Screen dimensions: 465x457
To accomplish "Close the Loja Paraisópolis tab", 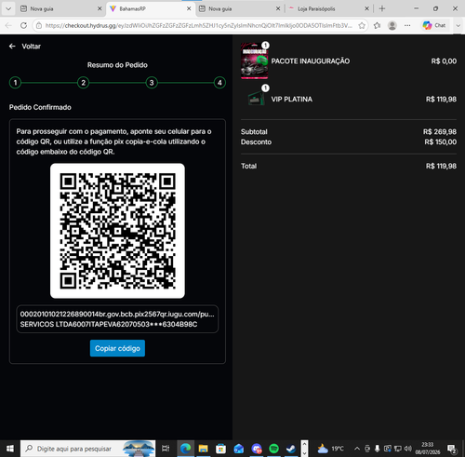I will 366,8.
